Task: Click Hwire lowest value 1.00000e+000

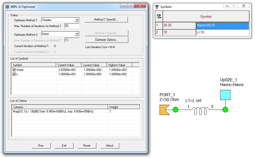Action: 93,70
